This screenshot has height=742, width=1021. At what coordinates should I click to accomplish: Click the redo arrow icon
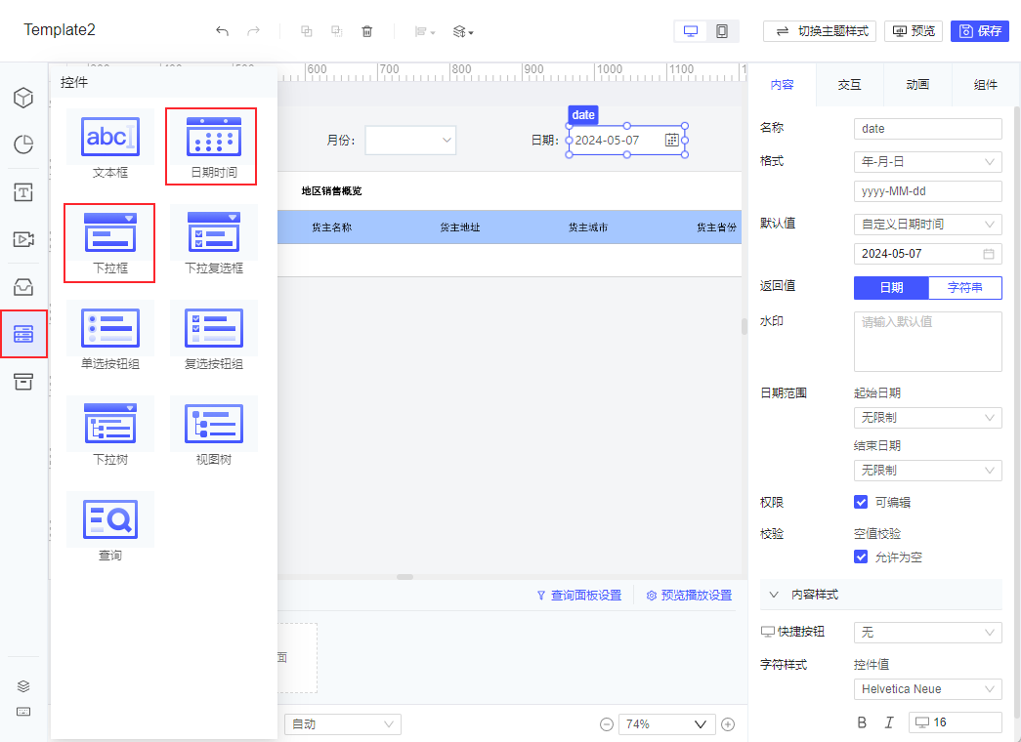pos(253,31)
